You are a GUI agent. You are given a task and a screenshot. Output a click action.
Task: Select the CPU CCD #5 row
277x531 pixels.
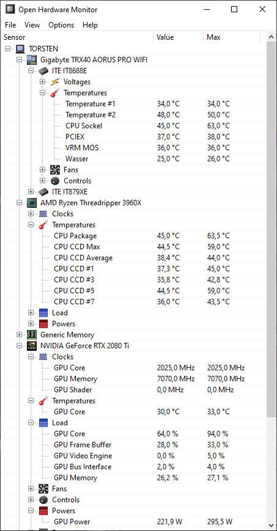[135, 291]
